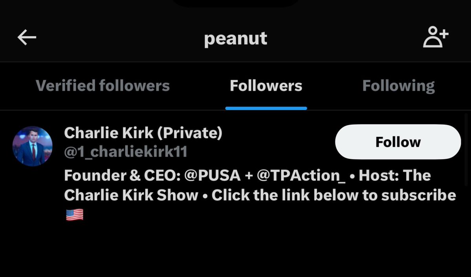Tap "Click the link below to subscribe" text
This screenshot has height=277, width=471.
334,195
